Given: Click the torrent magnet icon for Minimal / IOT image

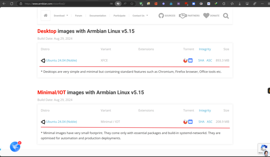Looking at the screenshot, I should click(x=185, y=122).
